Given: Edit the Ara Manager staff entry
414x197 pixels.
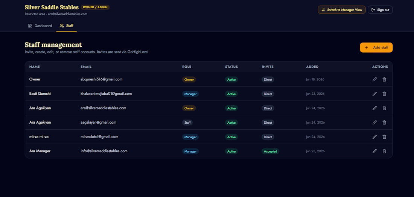Looking at the screenshot, I should 374,151.
